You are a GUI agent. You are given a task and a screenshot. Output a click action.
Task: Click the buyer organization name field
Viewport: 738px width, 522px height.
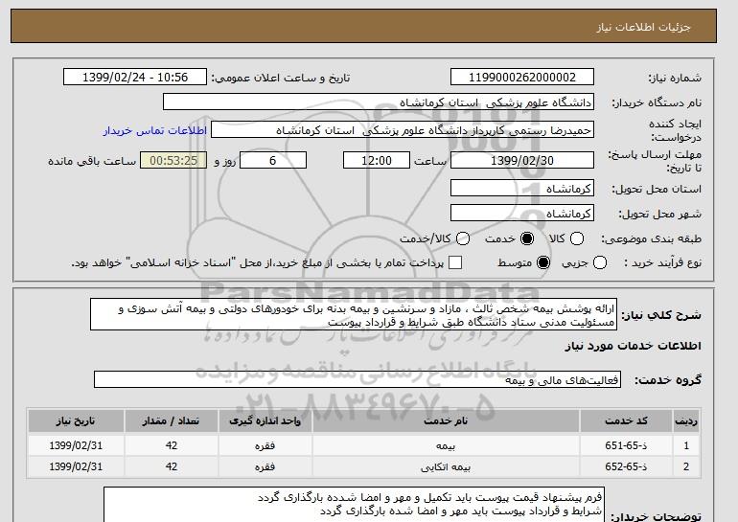379,102
